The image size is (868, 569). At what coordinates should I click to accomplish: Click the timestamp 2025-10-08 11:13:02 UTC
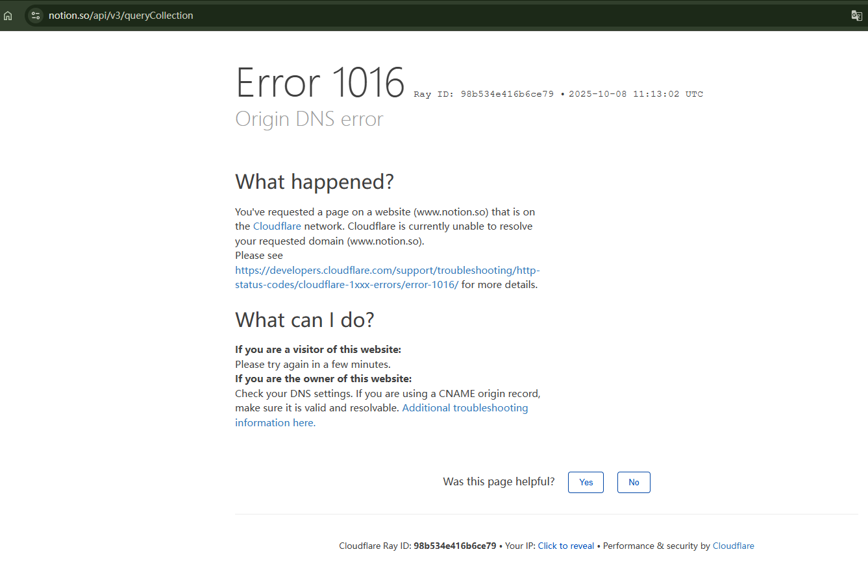(636, 94)
